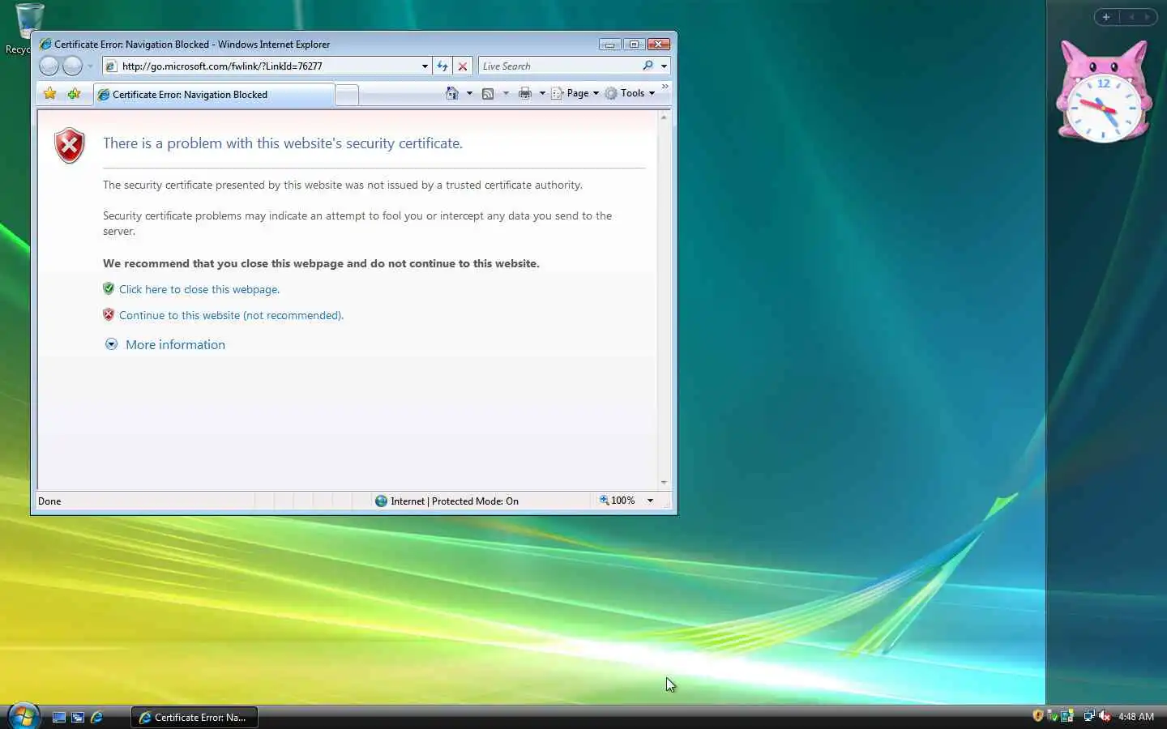
Task: Click the Print icon
Action: [525, 93]
